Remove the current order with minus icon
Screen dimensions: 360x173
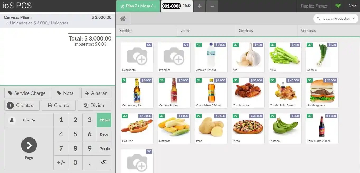point(212,6)
